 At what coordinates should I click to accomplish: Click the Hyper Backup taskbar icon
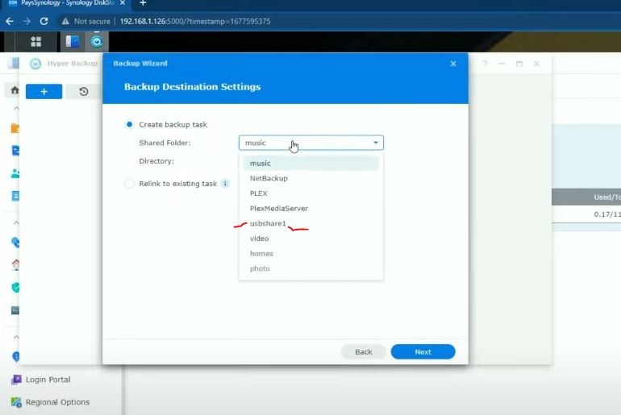(x=97, y=42)
